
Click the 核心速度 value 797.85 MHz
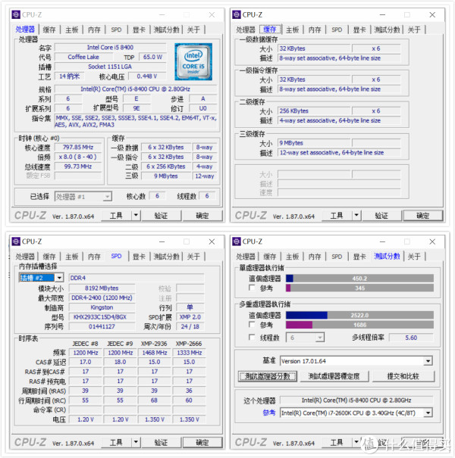[78, 147]
